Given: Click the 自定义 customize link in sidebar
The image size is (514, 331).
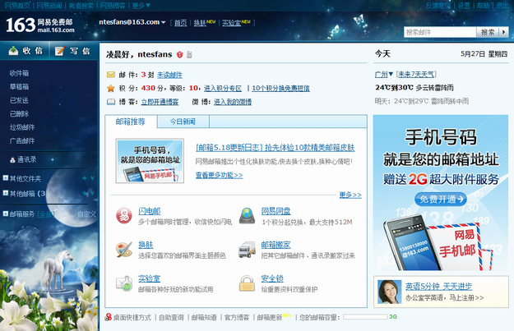Looking at the screenshot, I should 87,214.
